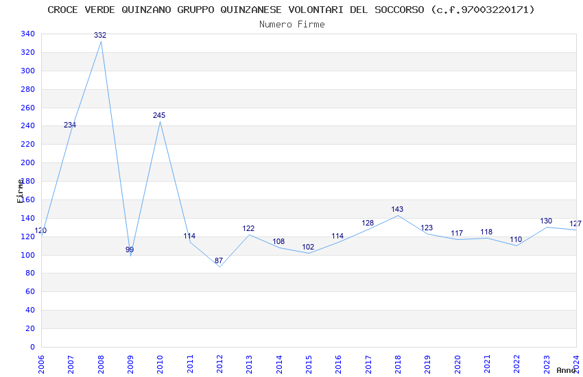Click the 2015 year axis label
Viewport: 583px width, 377px height.
309,364
